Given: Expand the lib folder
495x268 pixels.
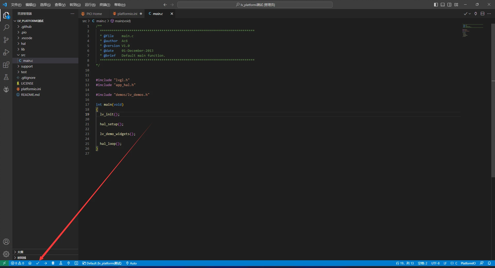Looking at the screenshot, I should tap(45, 49).
